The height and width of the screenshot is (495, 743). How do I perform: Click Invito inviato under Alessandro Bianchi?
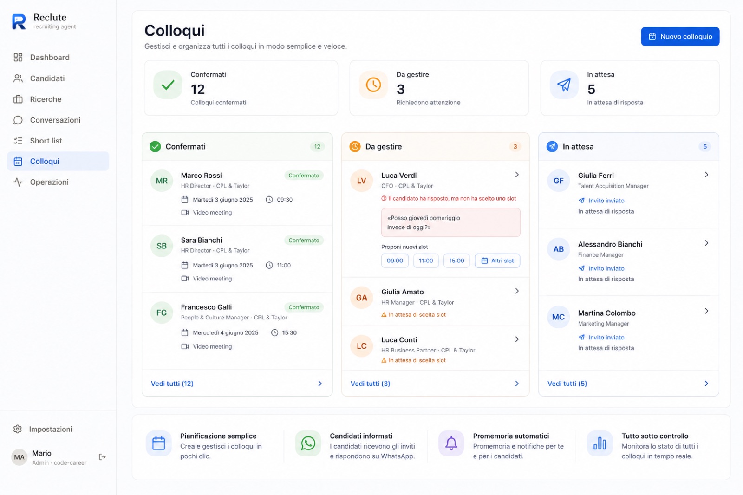(x=601, y=268)
